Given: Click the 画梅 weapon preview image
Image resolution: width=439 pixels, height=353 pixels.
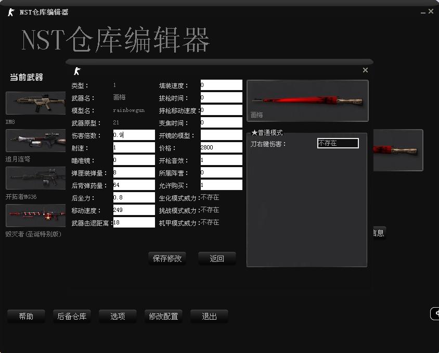Looking at the screenshot, I should pyautogui.click(x=307, y=100).
